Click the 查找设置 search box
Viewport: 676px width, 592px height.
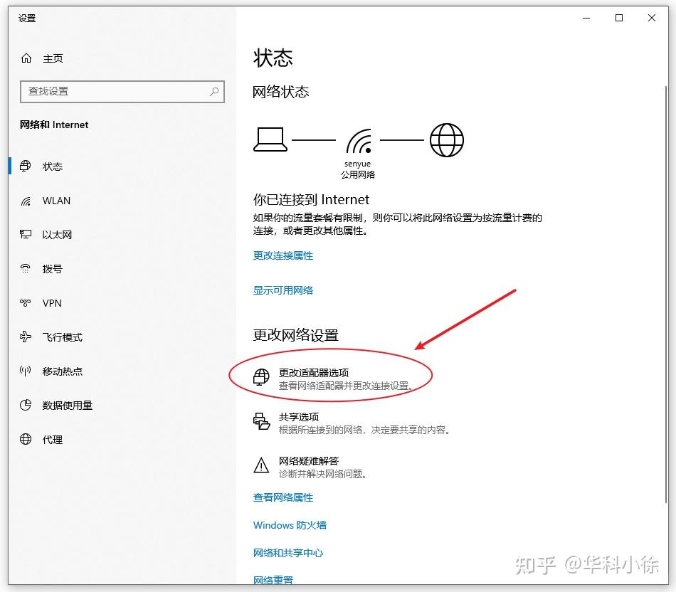point(122,91)
